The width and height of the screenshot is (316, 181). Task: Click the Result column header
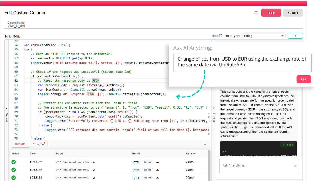[x=136, y=154]
